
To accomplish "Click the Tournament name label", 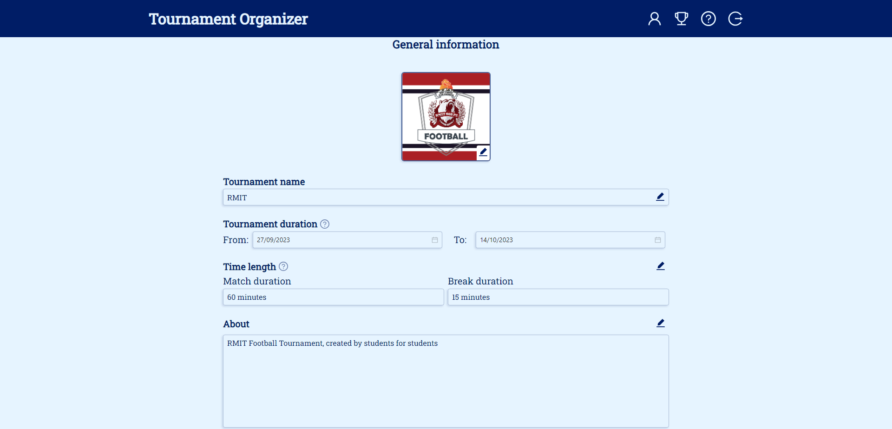I will [264, 182].
